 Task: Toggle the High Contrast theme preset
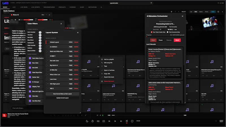pyautogui.click(x=40, y=45)
